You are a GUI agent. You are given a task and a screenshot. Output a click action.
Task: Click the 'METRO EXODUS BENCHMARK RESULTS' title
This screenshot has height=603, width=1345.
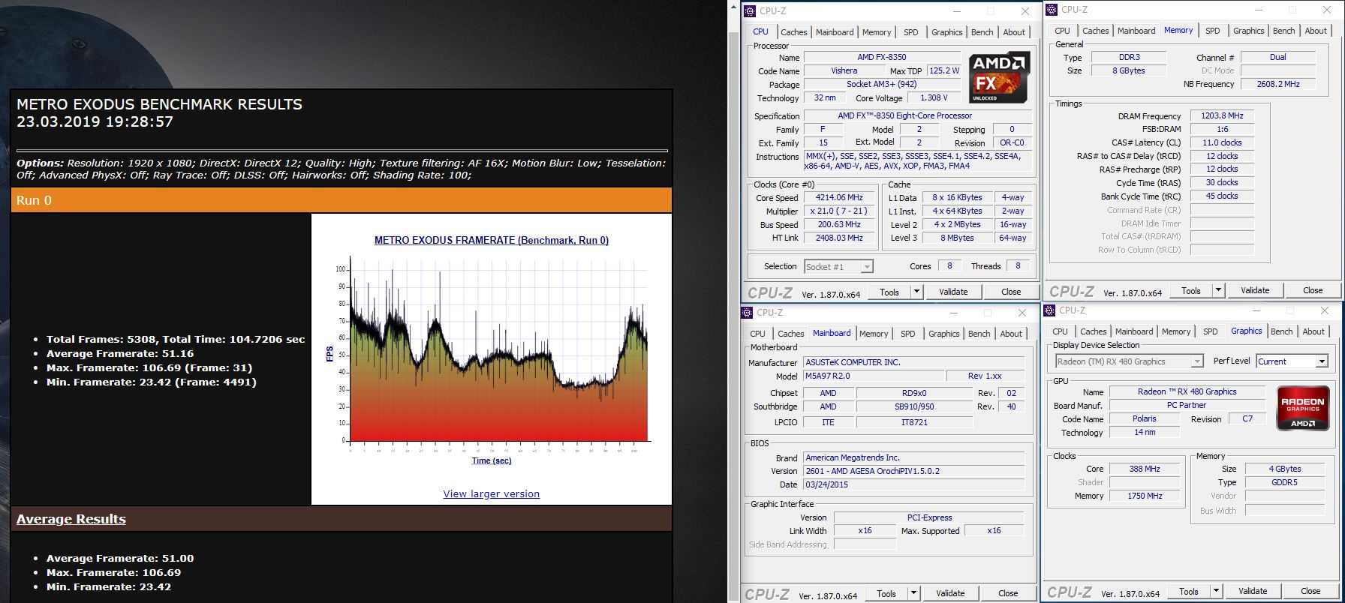pyautogui.click(x=159, y=104)
